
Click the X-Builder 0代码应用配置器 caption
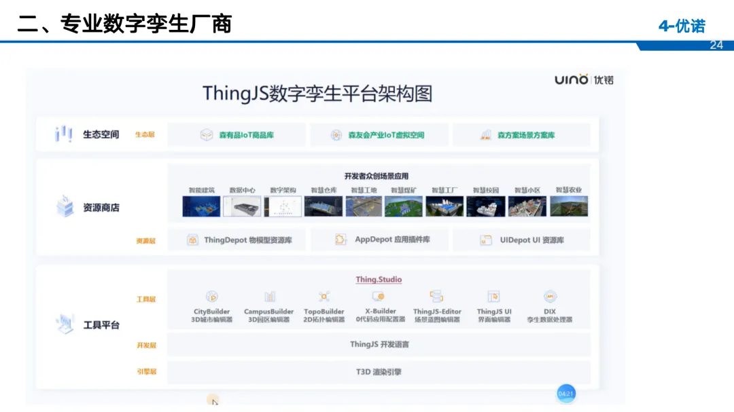point(381,315)
